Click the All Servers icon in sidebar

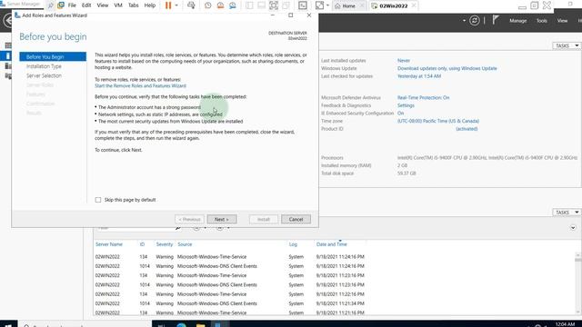8,66
